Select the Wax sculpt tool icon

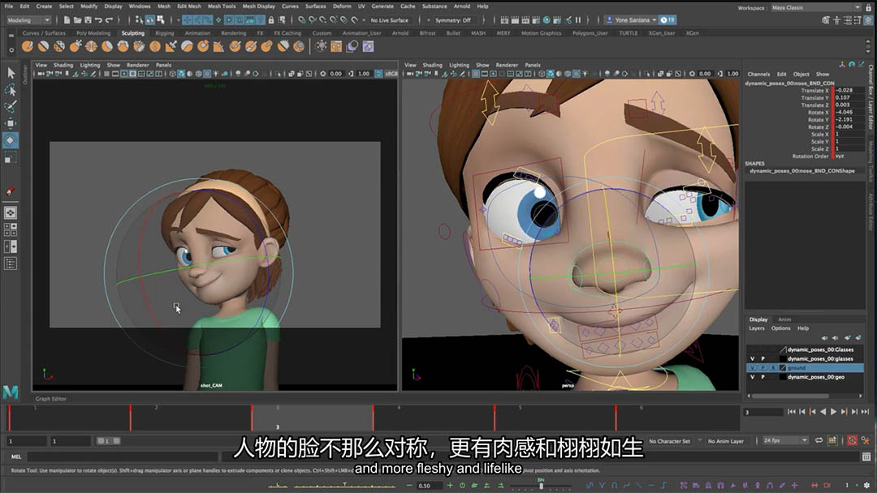click(x=187, y=46)
